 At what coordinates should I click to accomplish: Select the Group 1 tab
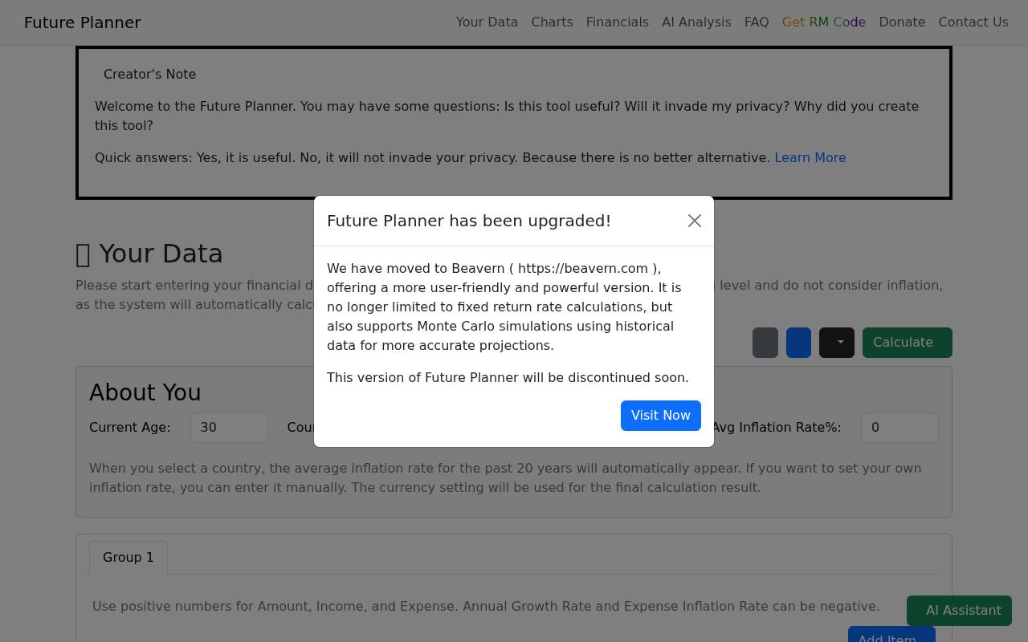128,558
